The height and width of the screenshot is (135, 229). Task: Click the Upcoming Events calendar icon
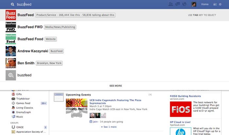tap(59, 97)
